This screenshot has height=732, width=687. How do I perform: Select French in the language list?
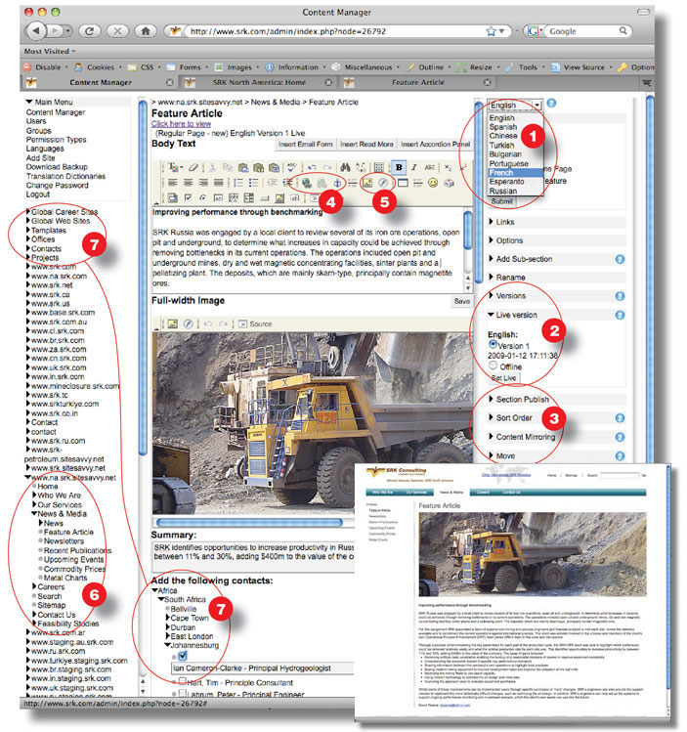(515, 172)
